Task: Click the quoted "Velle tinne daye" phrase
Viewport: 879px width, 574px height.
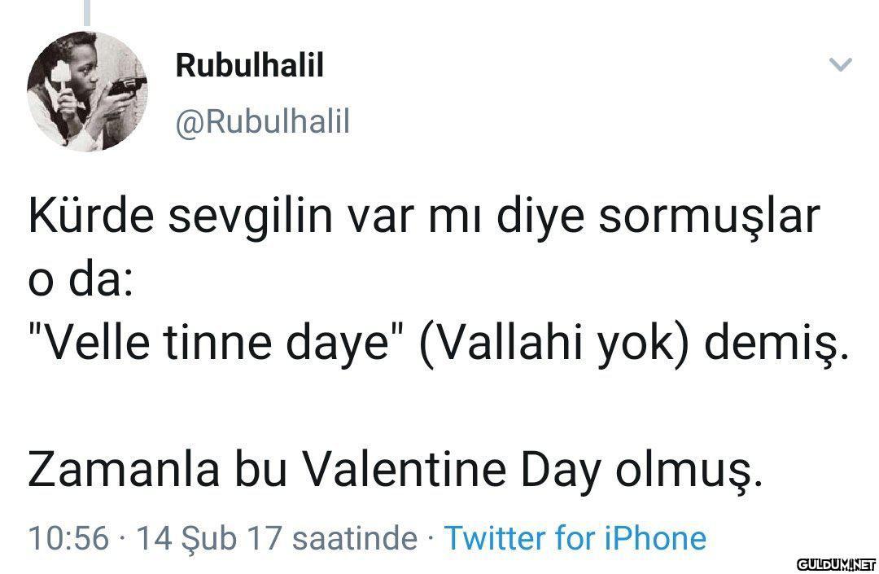Action: click(x=216, y=344)
